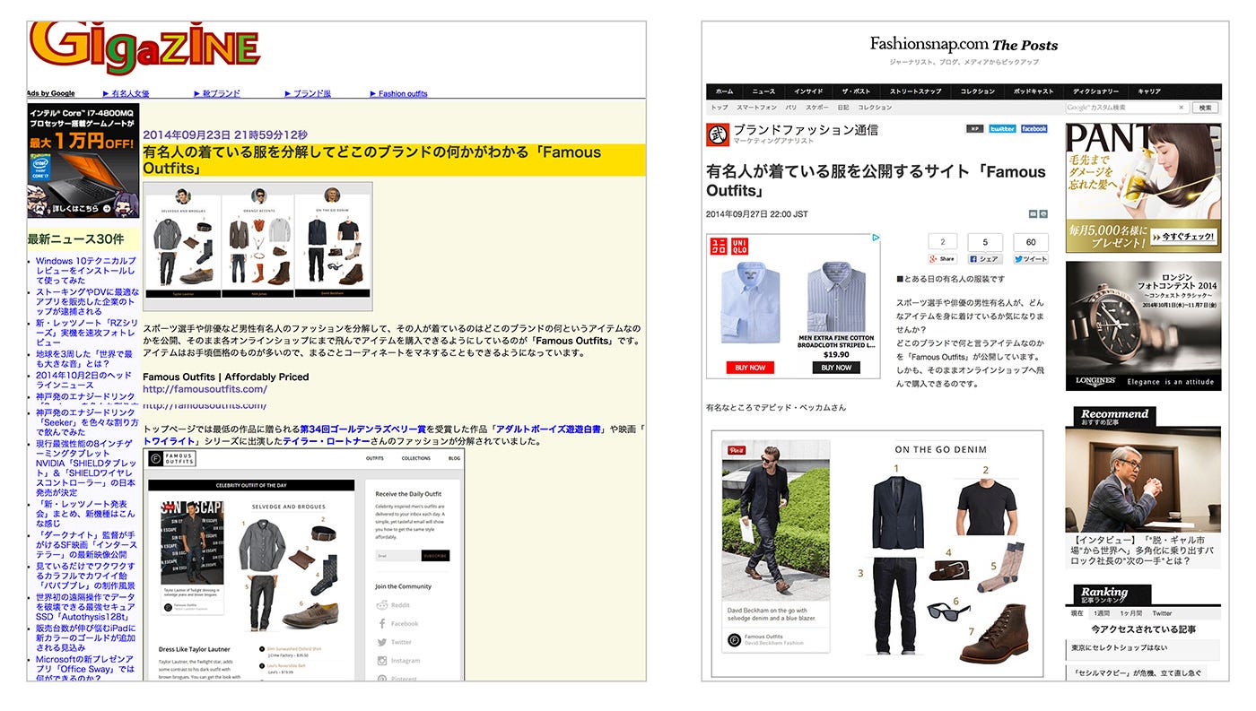
Task: Open the インサイド menu item
Action: coord(808,91)
